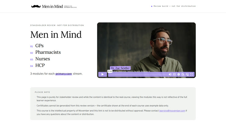Mute the video volume speaker icon
The height and width of the screenshot is (127, 226).
pyautogui.click(x=170, y=74)
